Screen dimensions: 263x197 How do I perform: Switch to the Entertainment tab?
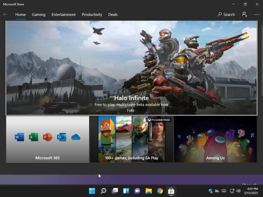tap(64, 15)
